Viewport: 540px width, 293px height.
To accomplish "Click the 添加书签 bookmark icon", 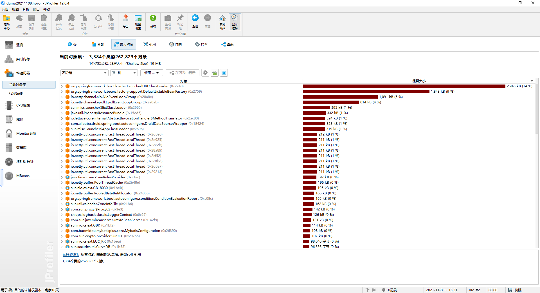I will [x=111, y=21].
